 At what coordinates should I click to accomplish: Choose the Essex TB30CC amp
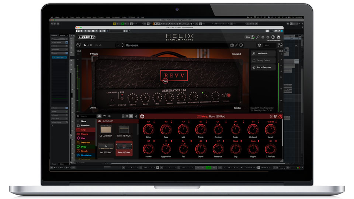tap(124, 131)
